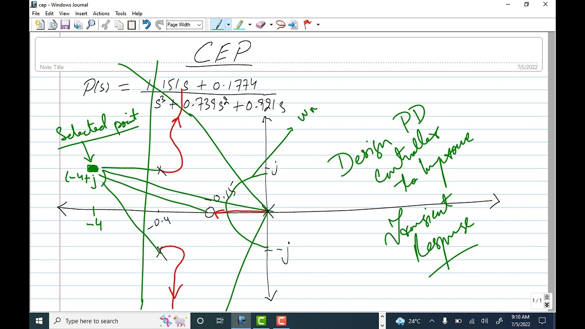
Task: Expand the Pen options arrow
Action: point(228,25)
